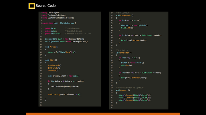Click "// Connect Switch To LightBulb" comment

coord(130,88)
